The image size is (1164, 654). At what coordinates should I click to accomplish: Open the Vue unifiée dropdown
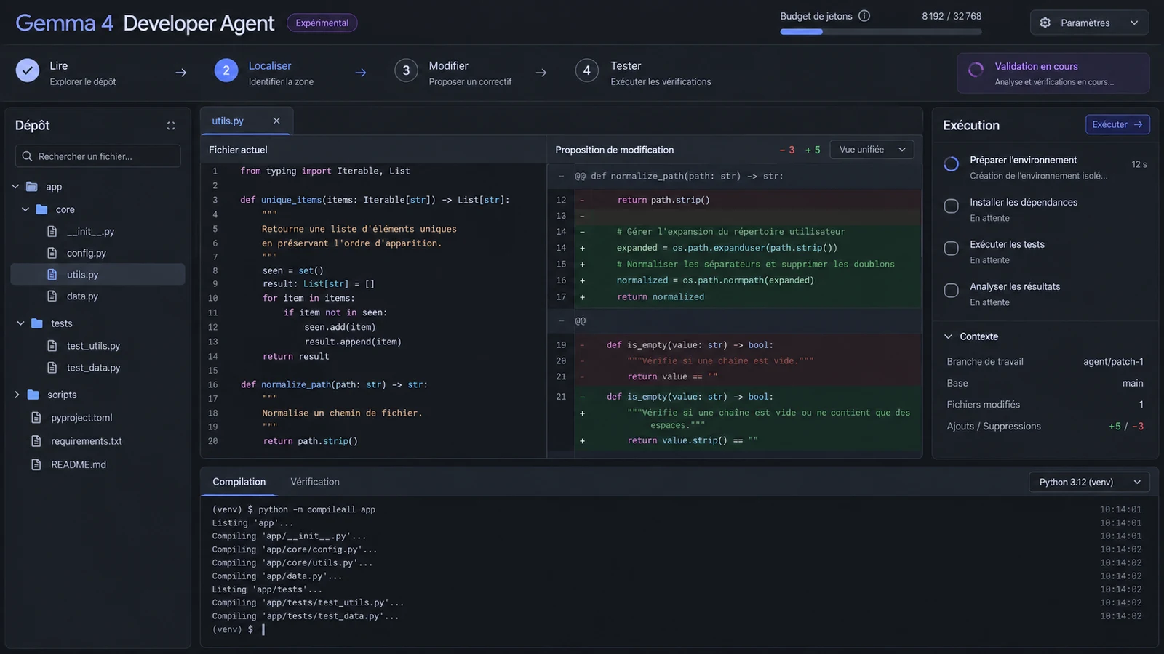[x=872, y=150]
